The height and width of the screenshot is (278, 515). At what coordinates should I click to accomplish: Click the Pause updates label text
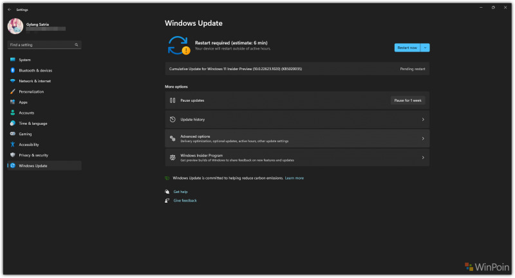point(192,100)
